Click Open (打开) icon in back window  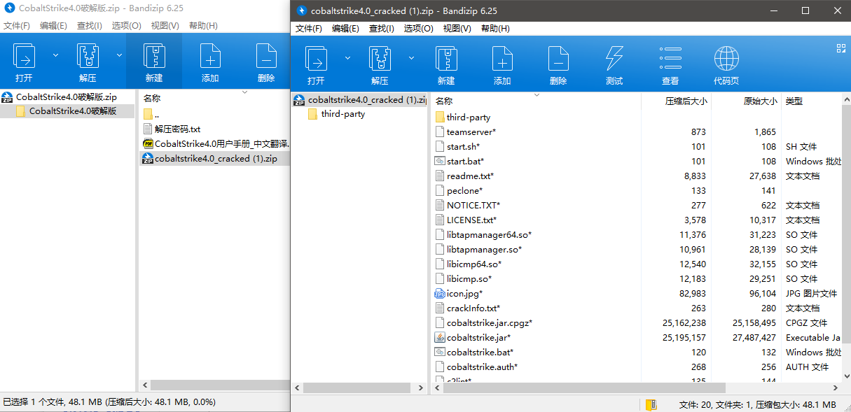point(24,56)
